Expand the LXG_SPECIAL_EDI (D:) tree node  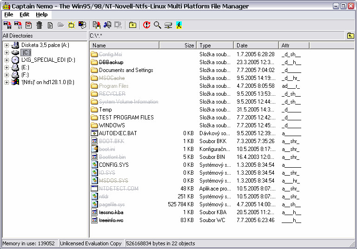tap(7, 60)
